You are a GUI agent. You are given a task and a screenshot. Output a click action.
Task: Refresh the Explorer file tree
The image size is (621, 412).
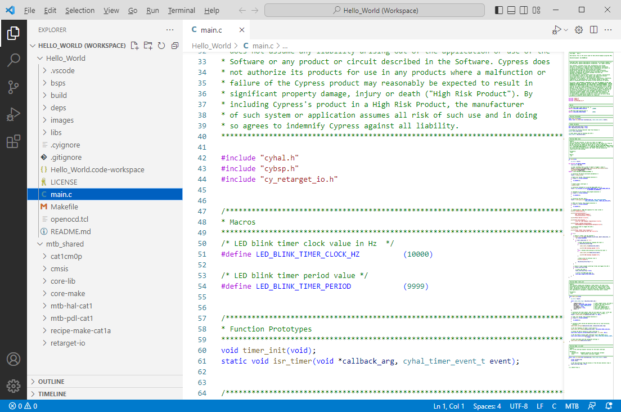pos(161,46)
